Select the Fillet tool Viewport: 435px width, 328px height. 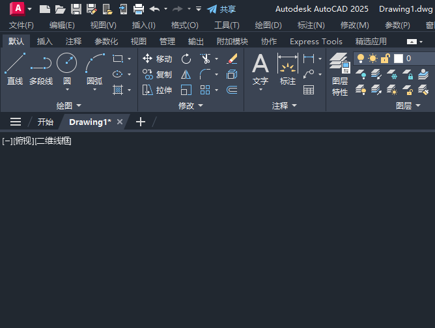[205, 74]
